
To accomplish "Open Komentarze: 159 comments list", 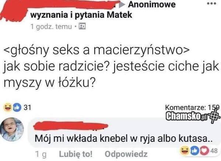I will point(192,108).
